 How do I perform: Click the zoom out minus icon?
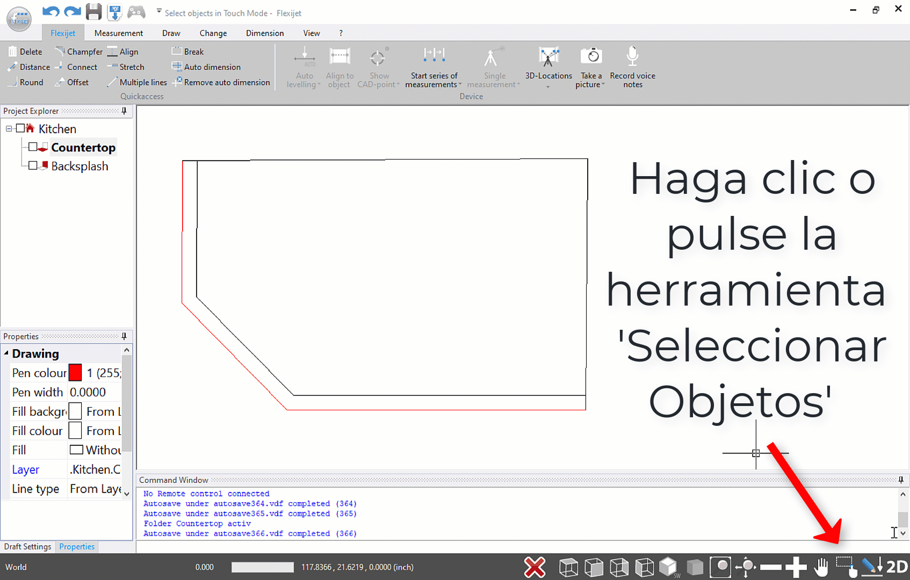coord(771,567)
